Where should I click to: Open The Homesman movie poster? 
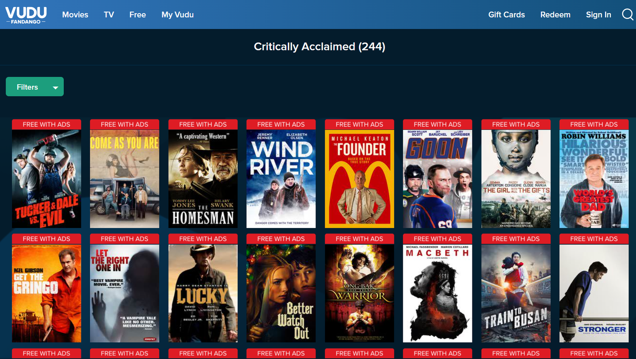(x=203, y=178)
